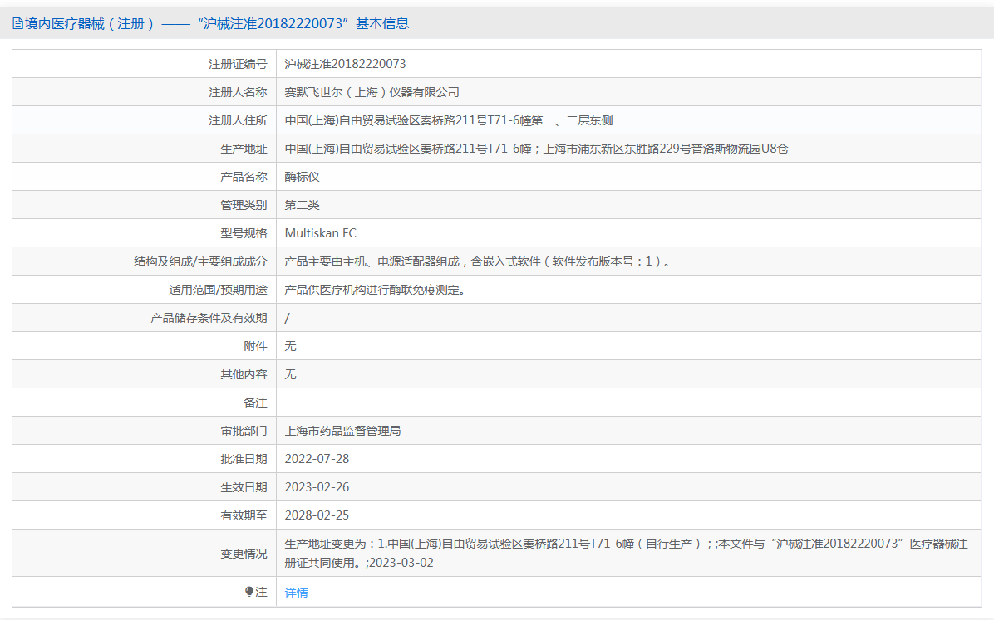Select the 生产地址 value mentioning 普洛斯物流园U8仓
Image resolution: width=994 pixels, height=620 pixels.
pos(536,149)
